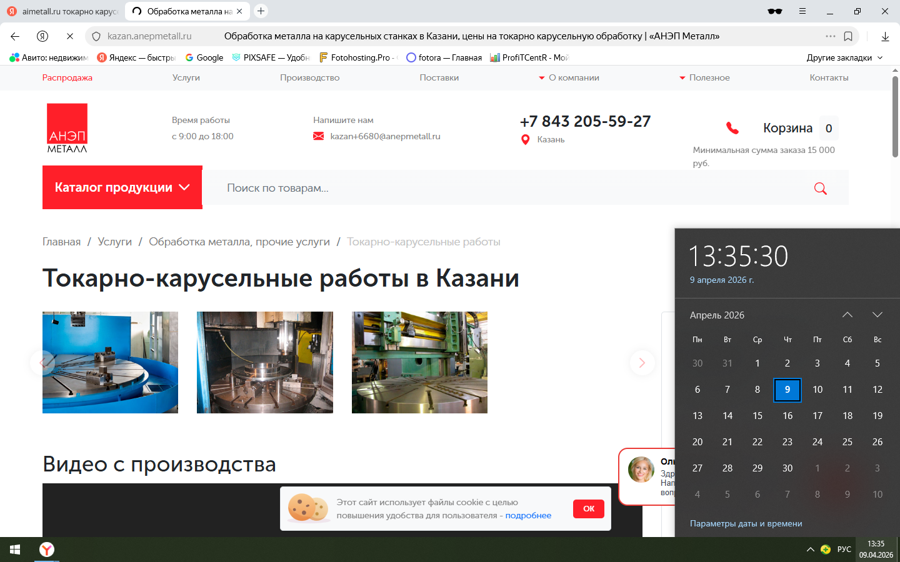The width and height of the screenshot is (900, 562).
Task: Go to Обработка металла, прочие услуги breadcrumb
Action: 239,242
